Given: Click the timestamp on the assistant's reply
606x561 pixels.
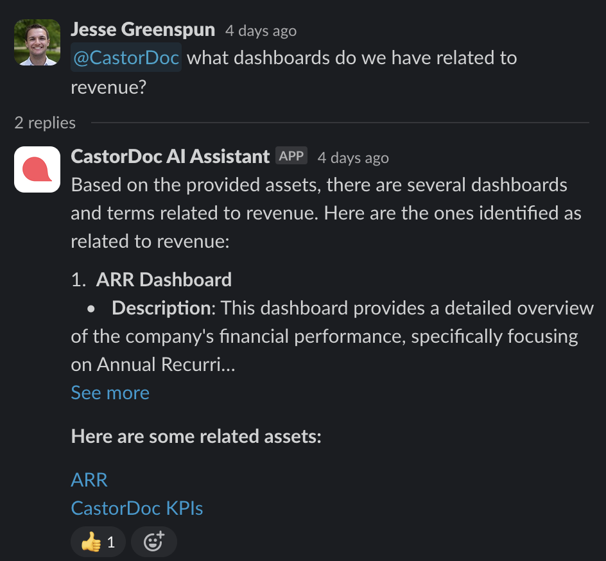Looking at the screenshot, I should pos(353,157).
